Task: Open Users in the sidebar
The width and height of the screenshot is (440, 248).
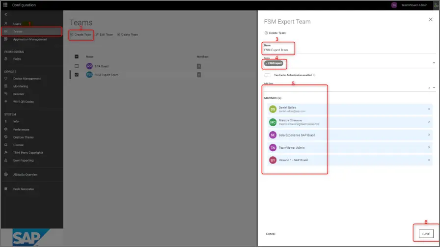Action: point(17,24)
